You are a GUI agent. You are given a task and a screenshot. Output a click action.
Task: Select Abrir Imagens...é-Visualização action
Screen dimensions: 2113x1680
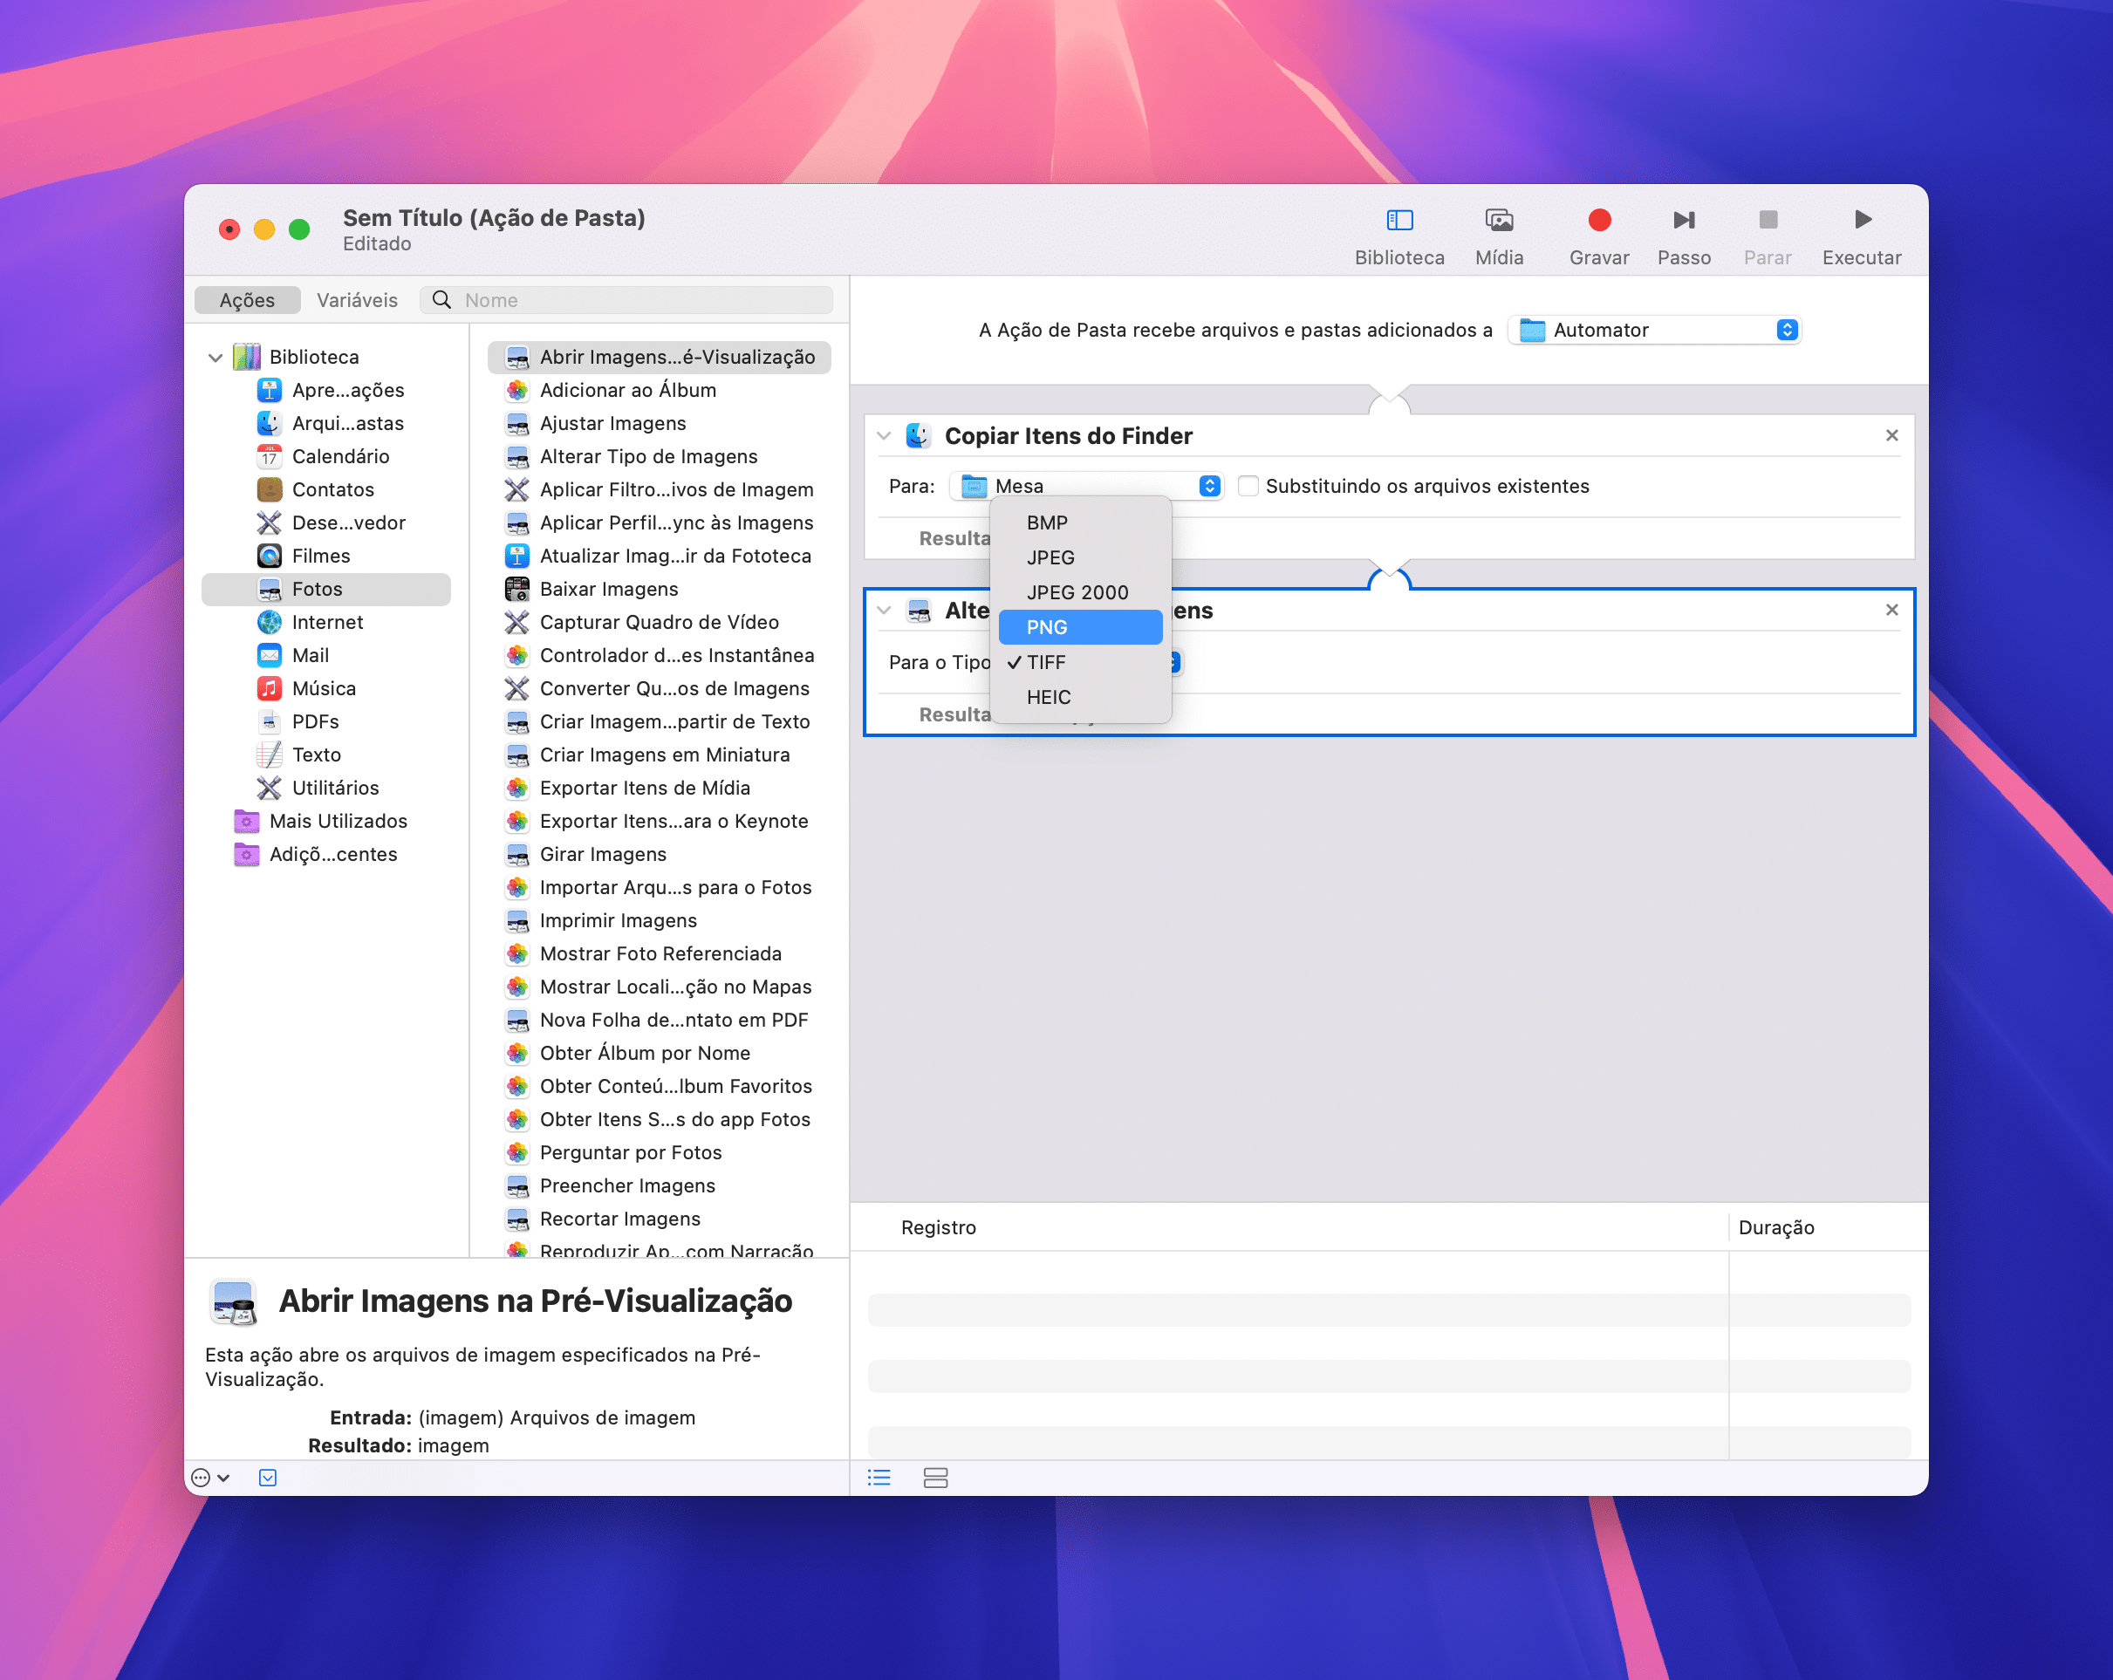tap(659, 358)
